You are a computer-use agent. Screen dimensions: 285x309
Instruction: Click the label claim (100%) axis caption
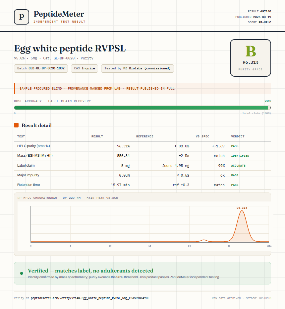tap(256, 113)
